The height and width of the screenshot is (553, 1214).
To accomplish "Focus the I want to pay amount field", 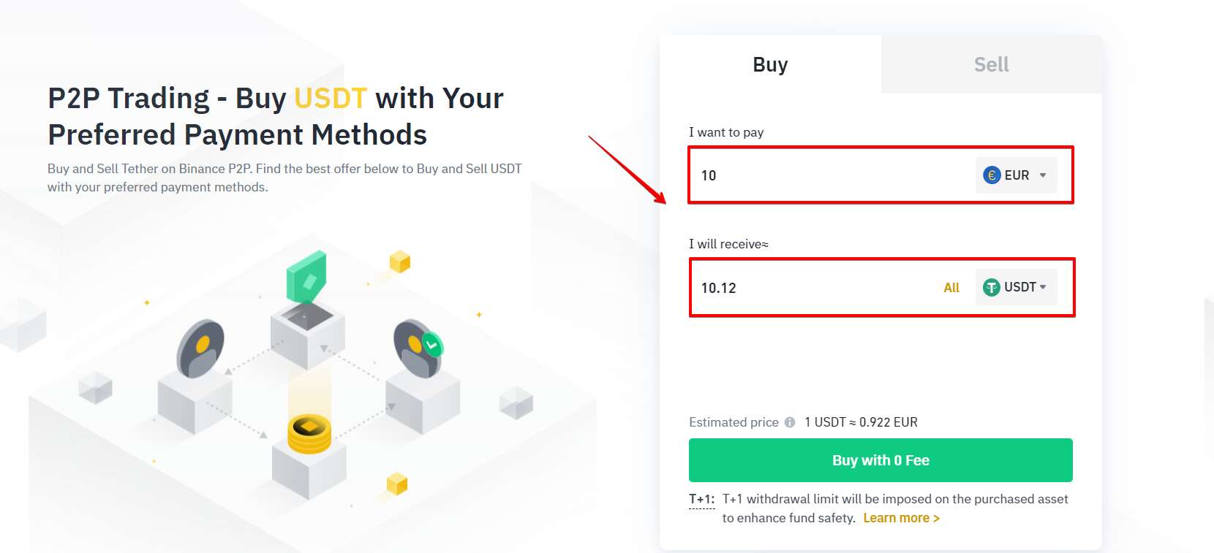I will click(832, 175).
